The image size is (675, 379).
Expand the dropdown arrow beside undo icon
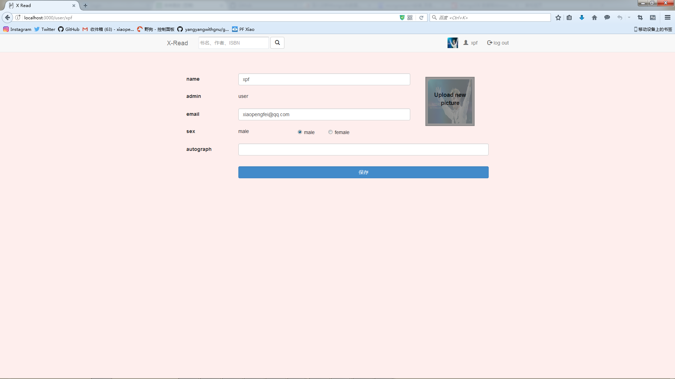[629, 18]
